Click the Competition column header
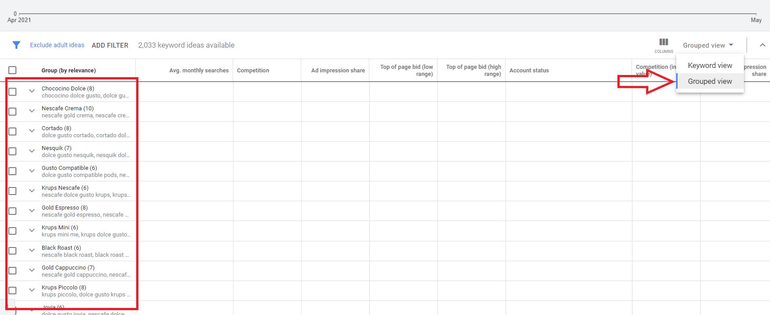 (253, 71)
